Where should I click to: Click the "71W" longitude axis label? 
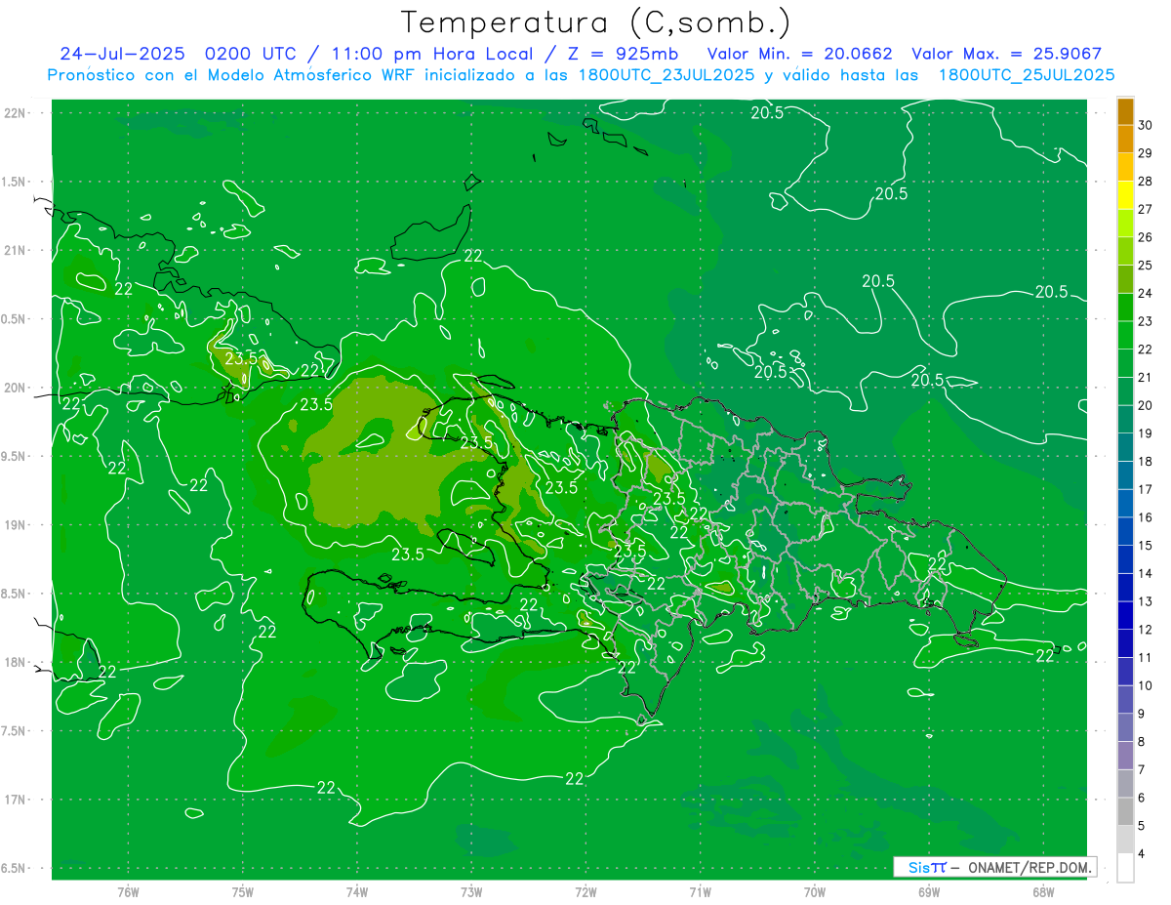tap(700, 891)
